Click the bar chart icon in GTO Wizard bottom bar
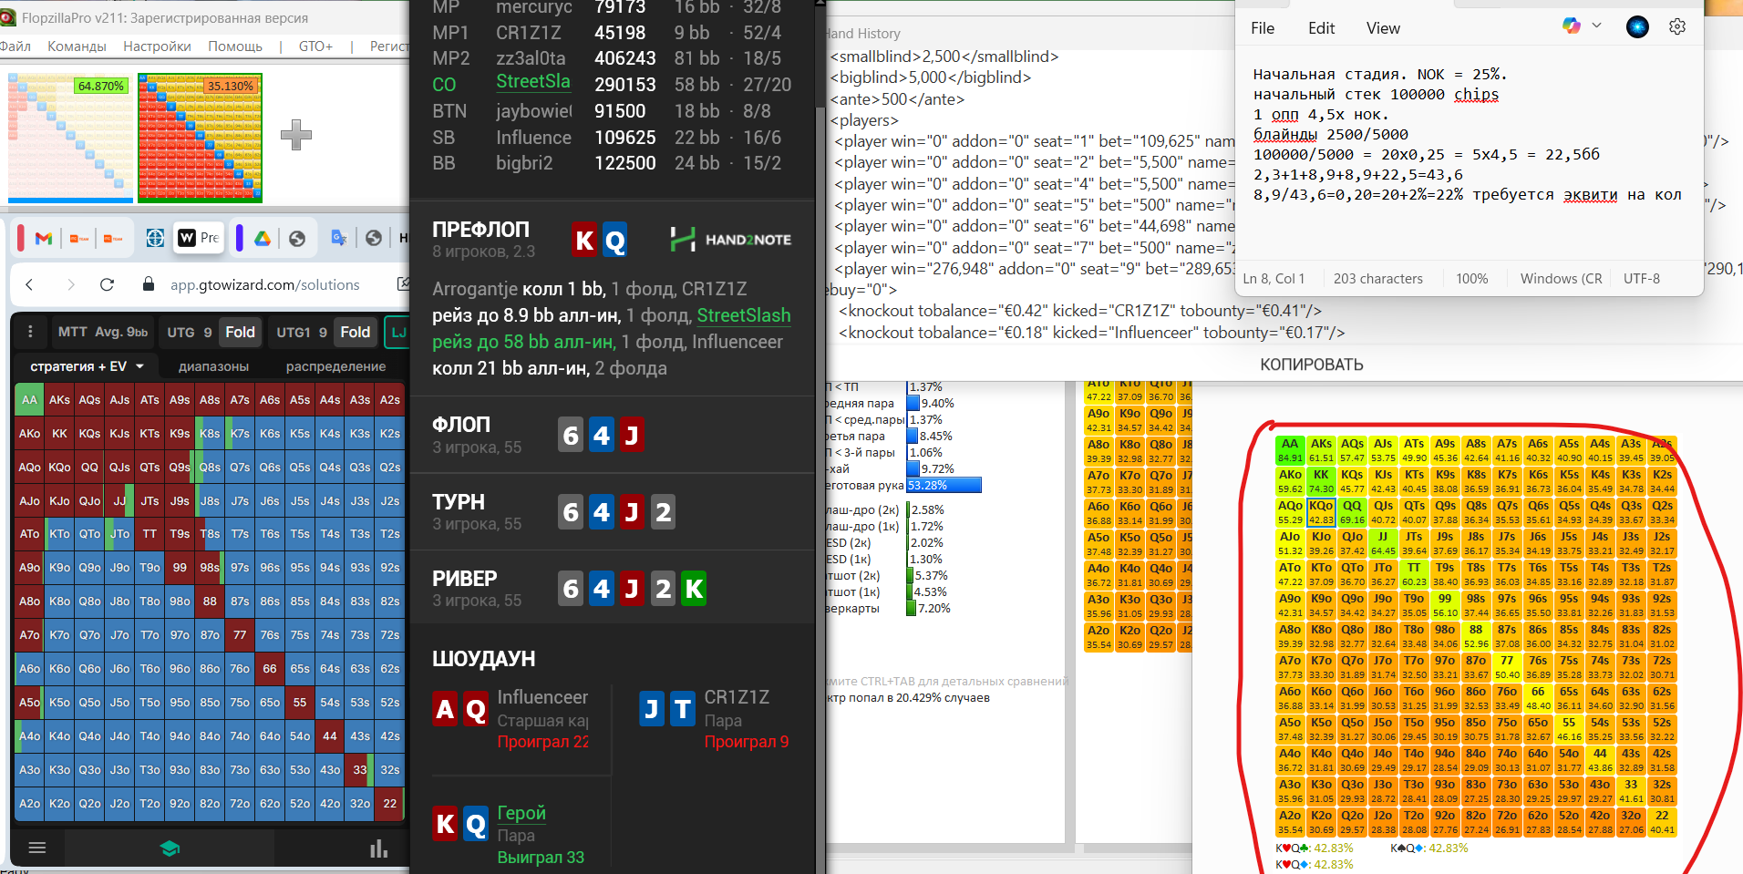 pyautogui.click(x=378, y=848)
